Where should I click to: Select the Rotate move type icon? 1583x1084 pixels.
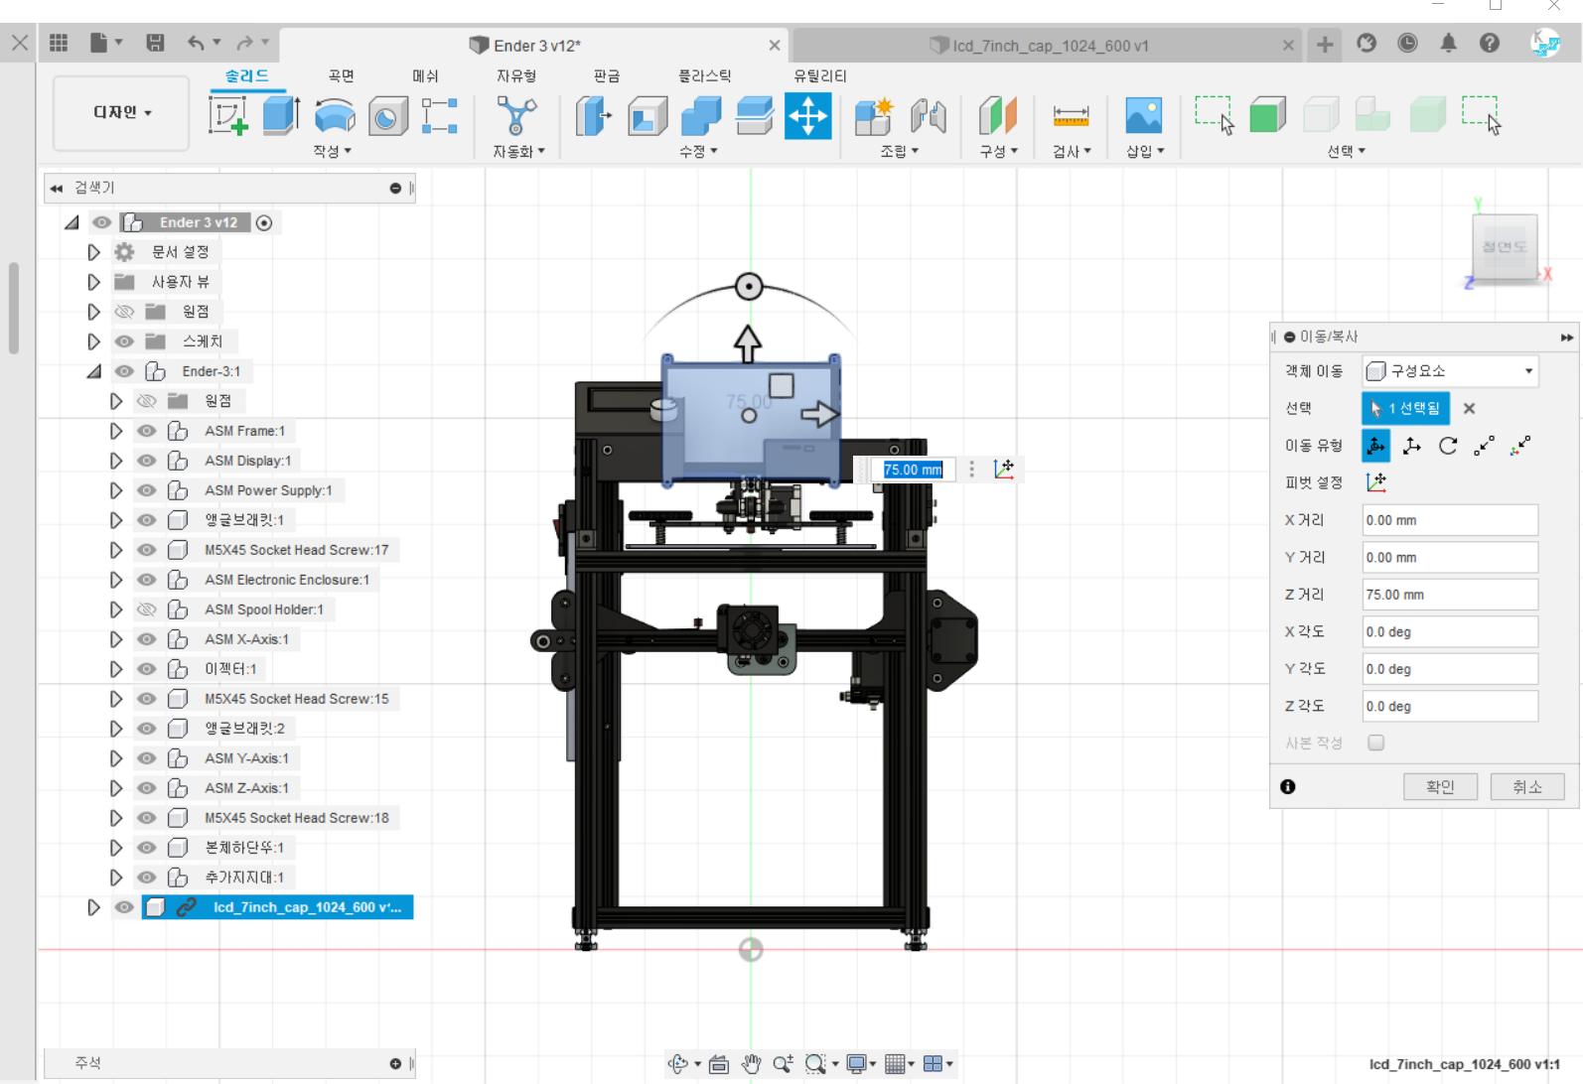coord(1448,446)
